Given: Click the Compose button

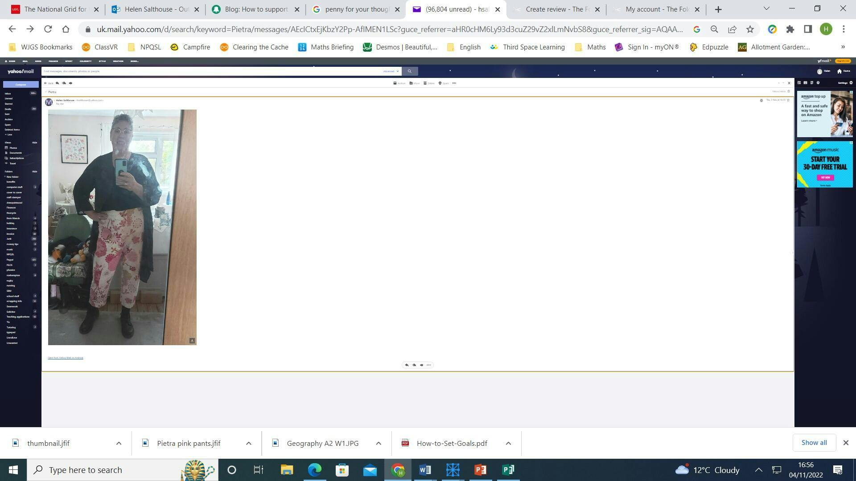Looking at the screenshot, I should [21, 85].
